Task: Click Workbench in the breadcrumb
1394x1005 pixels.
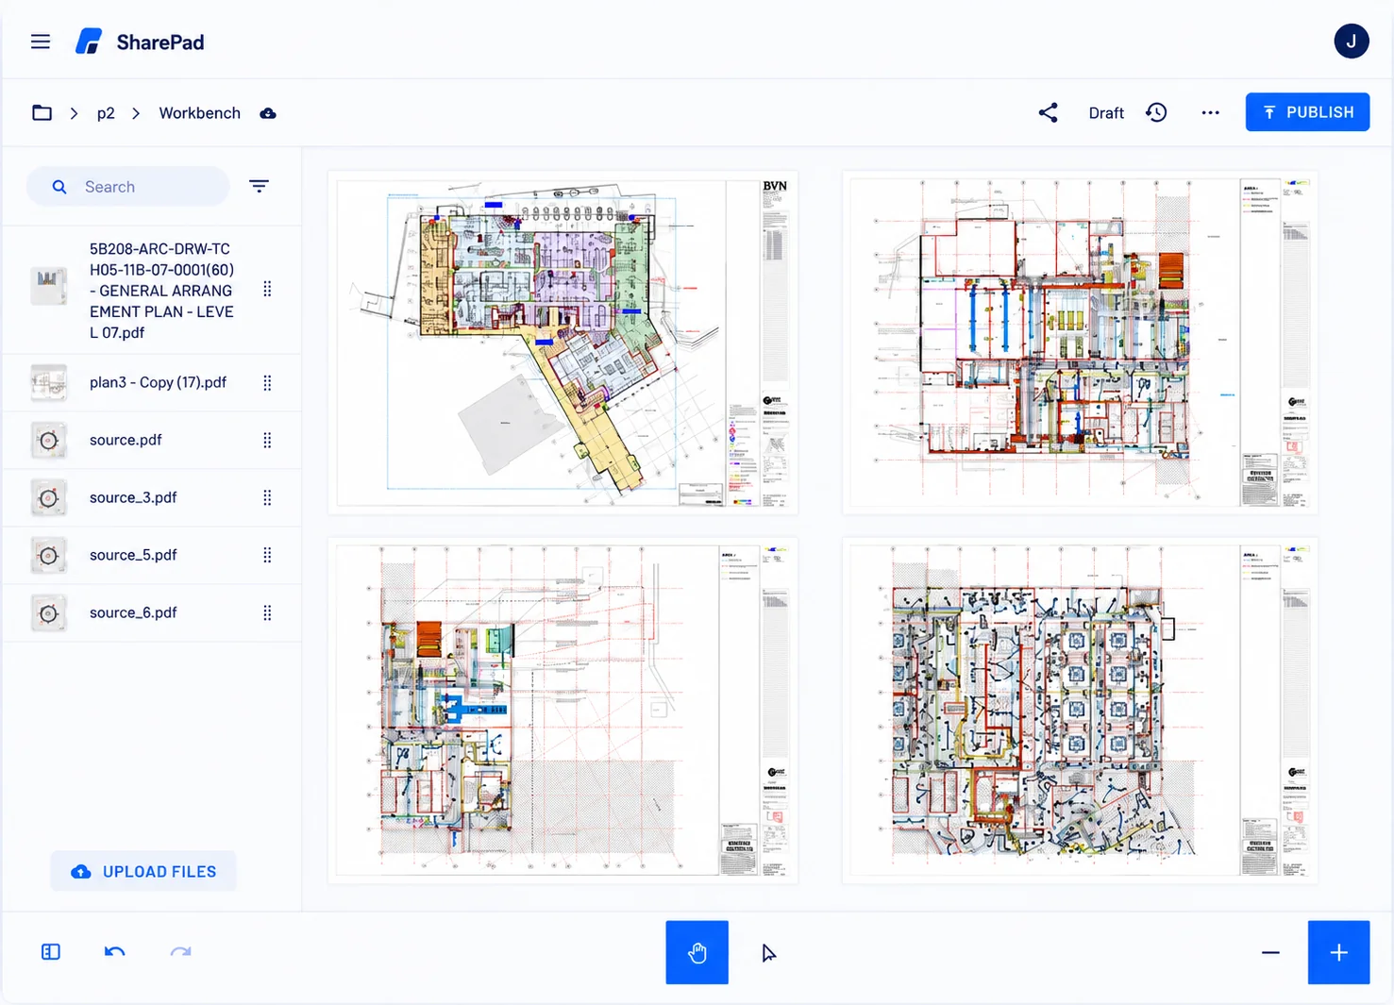Action: click(200, 113)
